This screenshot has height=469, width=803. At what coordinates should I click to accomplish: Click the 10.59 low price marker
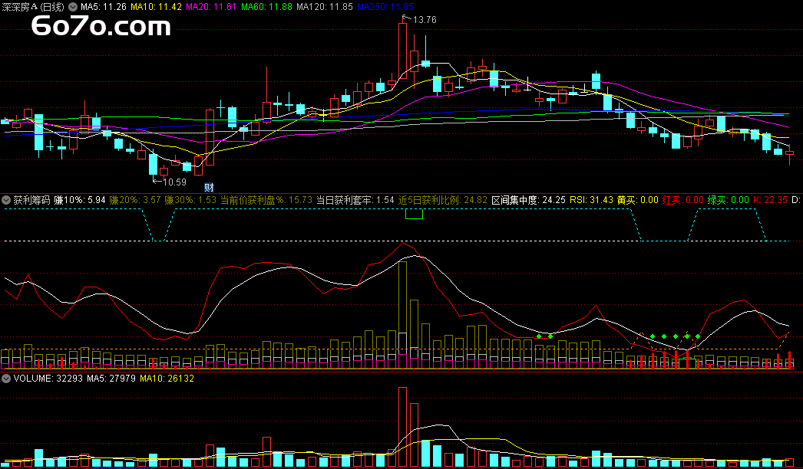(x=173, y=182)
